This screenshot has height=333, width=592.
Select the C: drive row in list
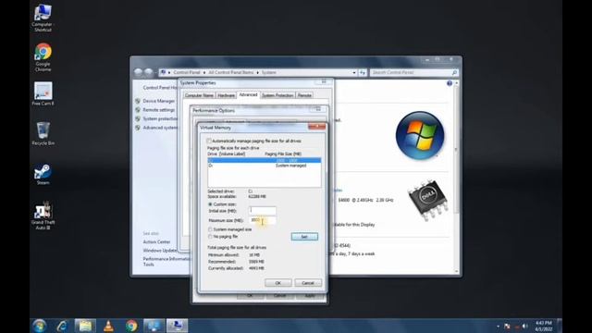pos(265,160)
